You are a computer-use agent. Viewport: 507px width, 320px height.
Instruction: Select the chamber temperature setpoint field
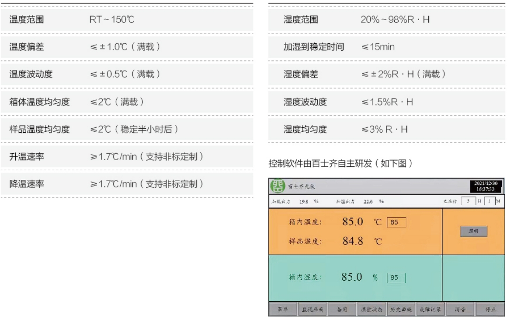396,222
